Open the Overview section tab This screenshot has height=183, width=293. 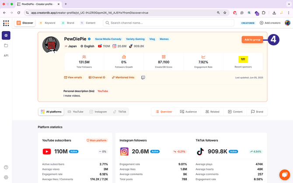164,112
